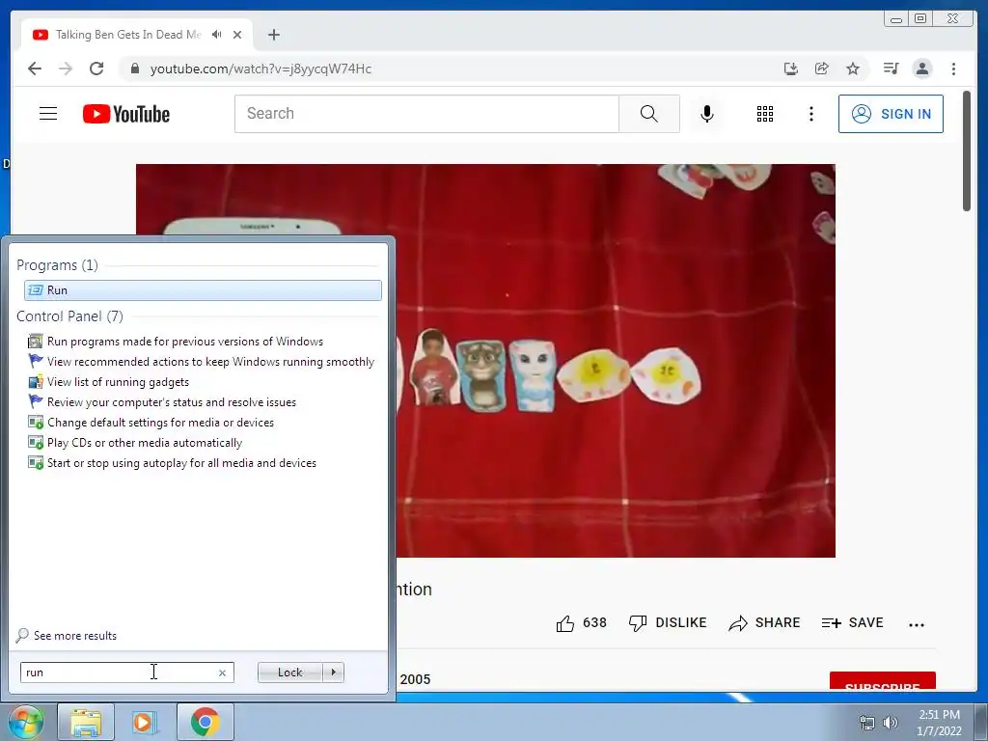Click Chrome icon in taskbar
This screenshot has width=988, height=741.
(x=205, y=722)
